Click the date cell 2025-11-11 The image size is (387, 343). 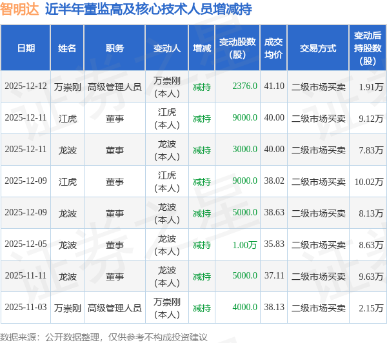click(x=26, y=276)
